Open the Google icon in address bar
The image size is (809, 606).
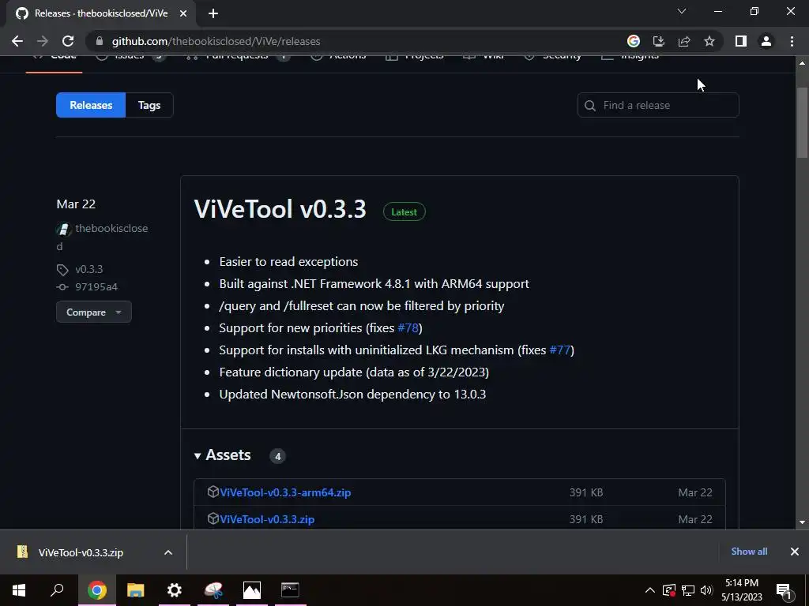[x=634, y=41]
